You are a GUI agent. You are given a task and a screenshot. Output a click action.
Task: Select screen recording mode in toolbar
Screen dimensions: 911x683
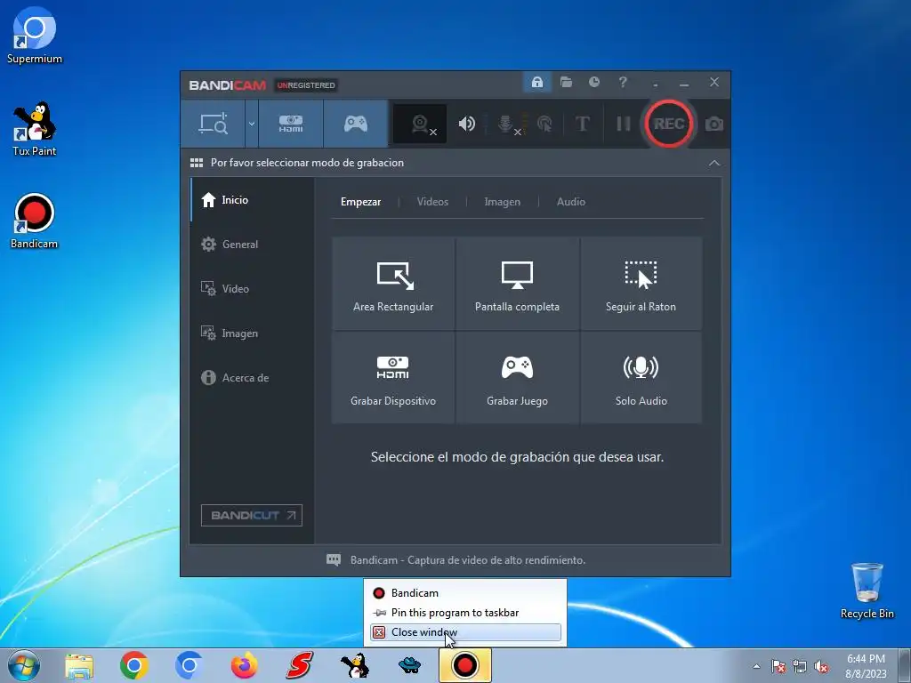click(x=213, y=124)
